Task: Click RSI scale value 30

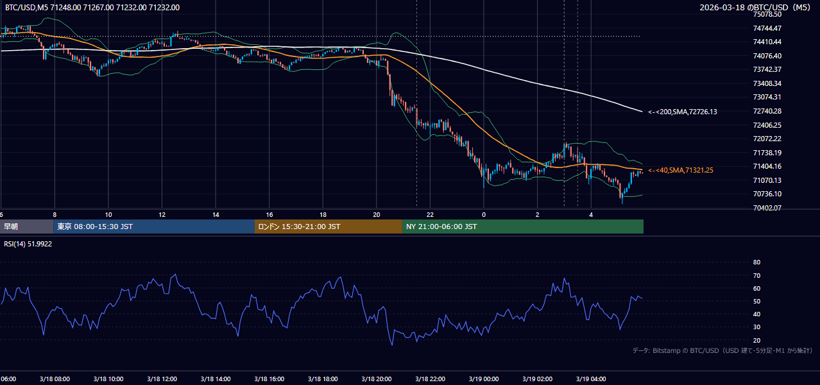Action: click(x=756, y=327)
